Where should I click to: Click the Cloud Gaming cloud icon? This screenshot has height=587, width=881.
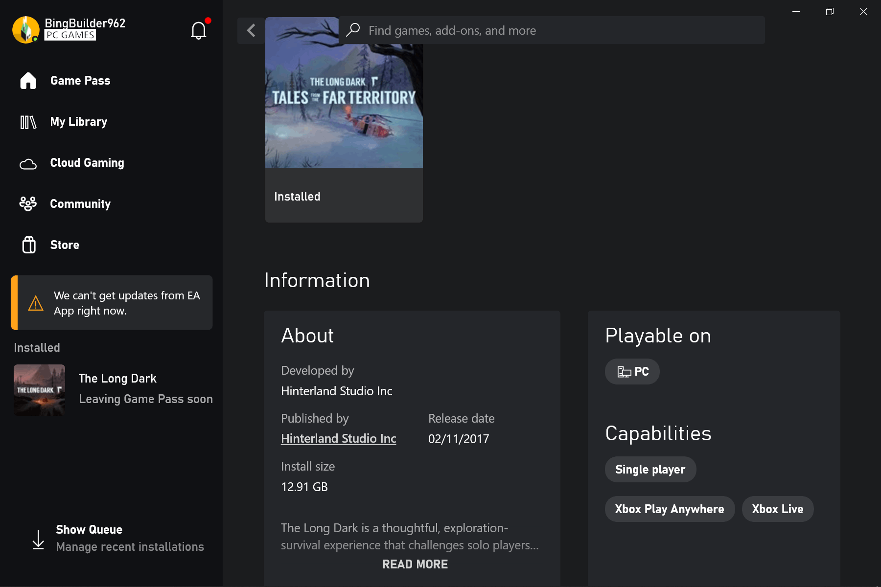pyautogui.click(x=28, y=164)
